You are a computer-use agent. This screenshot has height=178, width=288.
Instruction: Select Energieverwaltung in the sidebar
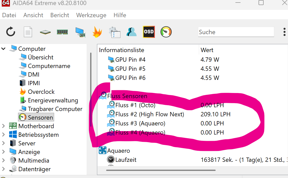tap(53, 100)
